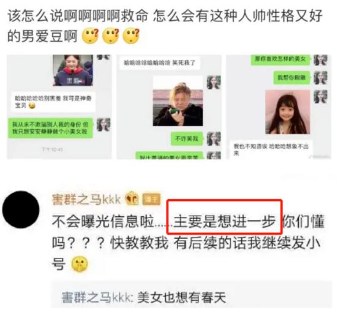Click the sweatshirt photo in the first thumbnail

73,70
